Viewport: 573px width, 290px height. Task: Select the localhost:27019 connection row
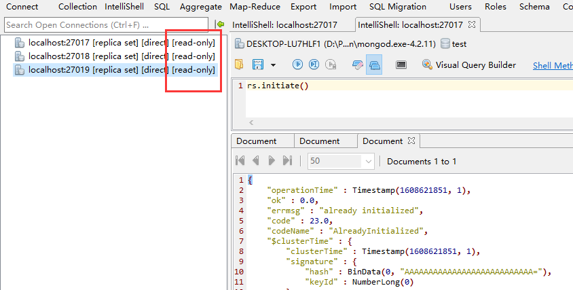coord(115,69)
